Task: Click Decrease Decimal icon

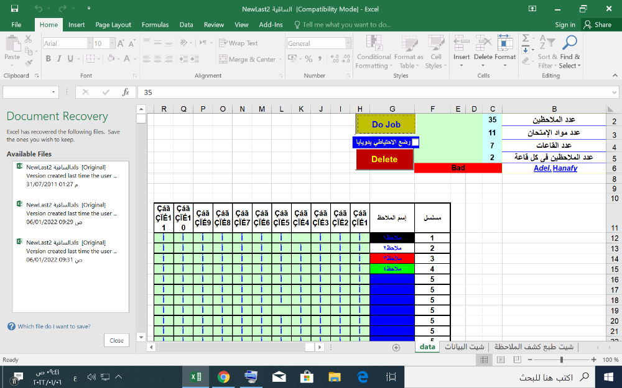Action: click(x=346, y=59)
